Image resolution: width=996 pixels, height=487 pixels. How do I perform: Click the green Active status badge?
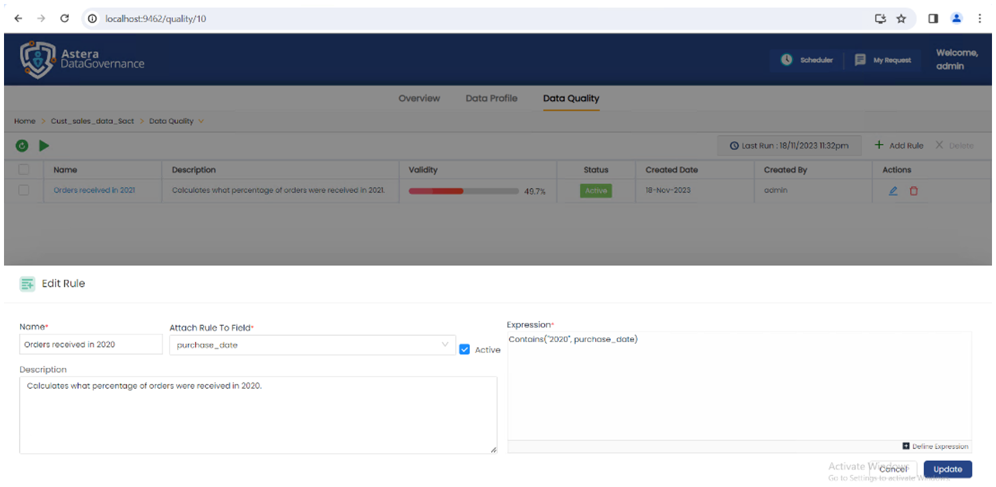pyautogui.click(x=596, y=191)
